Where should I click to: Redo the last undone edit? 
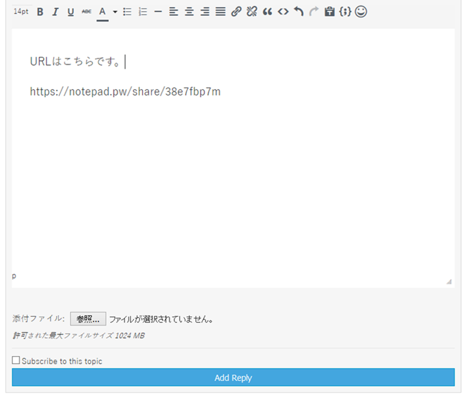[x=314, y=12]
